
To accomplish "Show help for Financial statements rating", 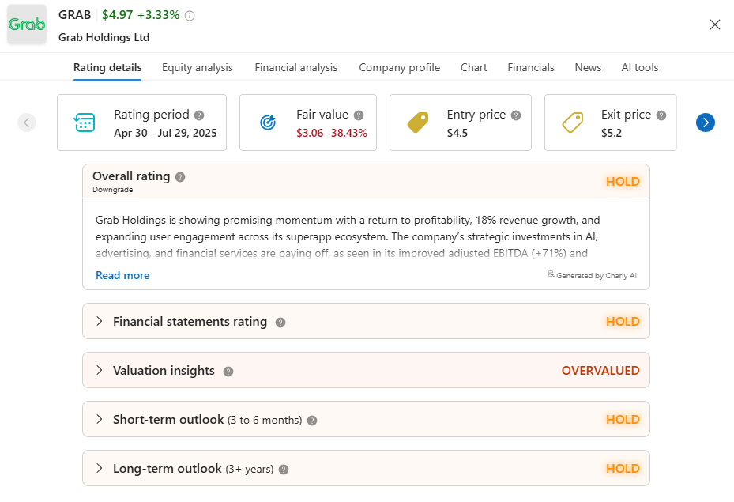I will (280, 323).
